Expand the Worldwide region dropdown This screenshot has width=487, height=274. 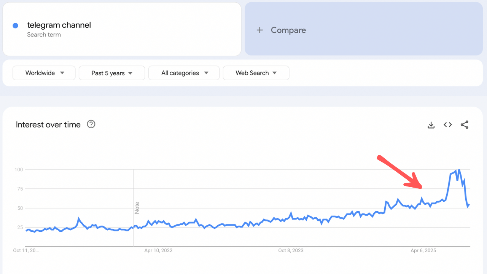(44, 73)
